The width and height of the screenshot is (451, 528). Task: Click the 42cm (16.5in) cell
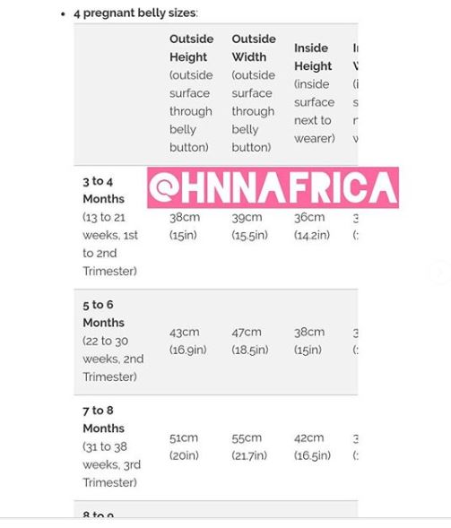tap(312, 446)
